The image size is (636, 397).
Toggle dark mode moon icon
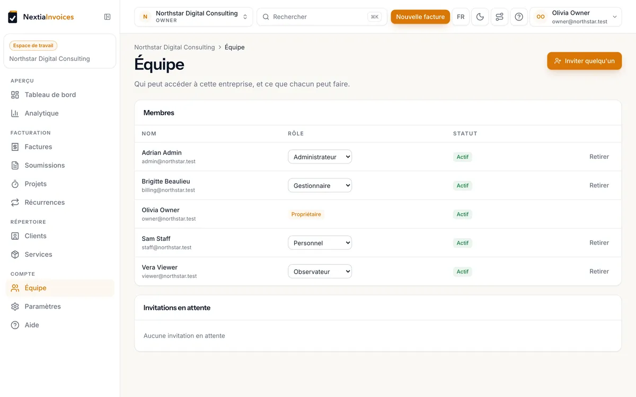click(480, 17)
